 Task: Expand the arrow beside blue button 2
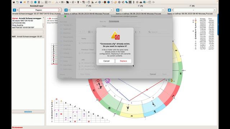click(69, 10)
